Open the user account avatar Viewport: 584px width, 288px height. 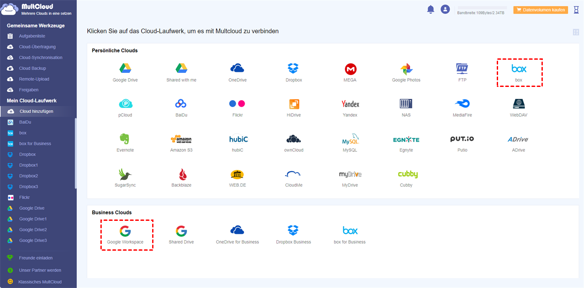[445, 9]
